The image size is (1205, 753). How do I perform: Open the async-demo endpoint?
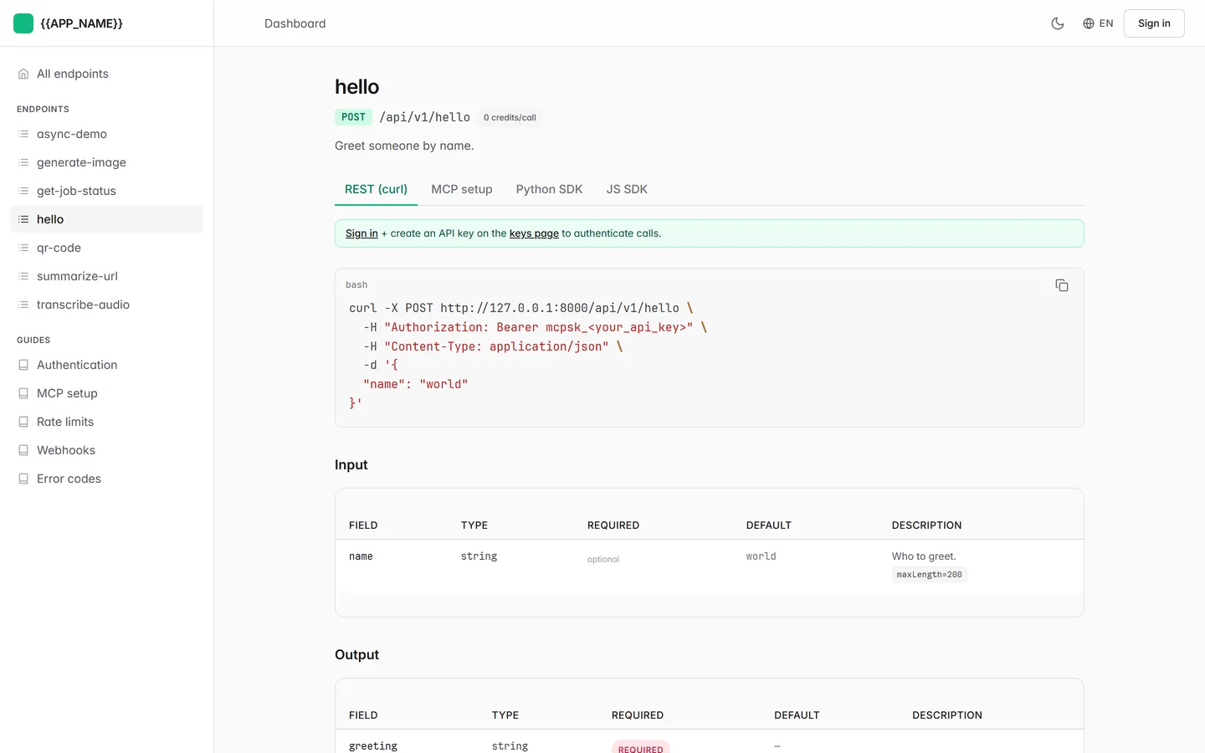(107, 134)
